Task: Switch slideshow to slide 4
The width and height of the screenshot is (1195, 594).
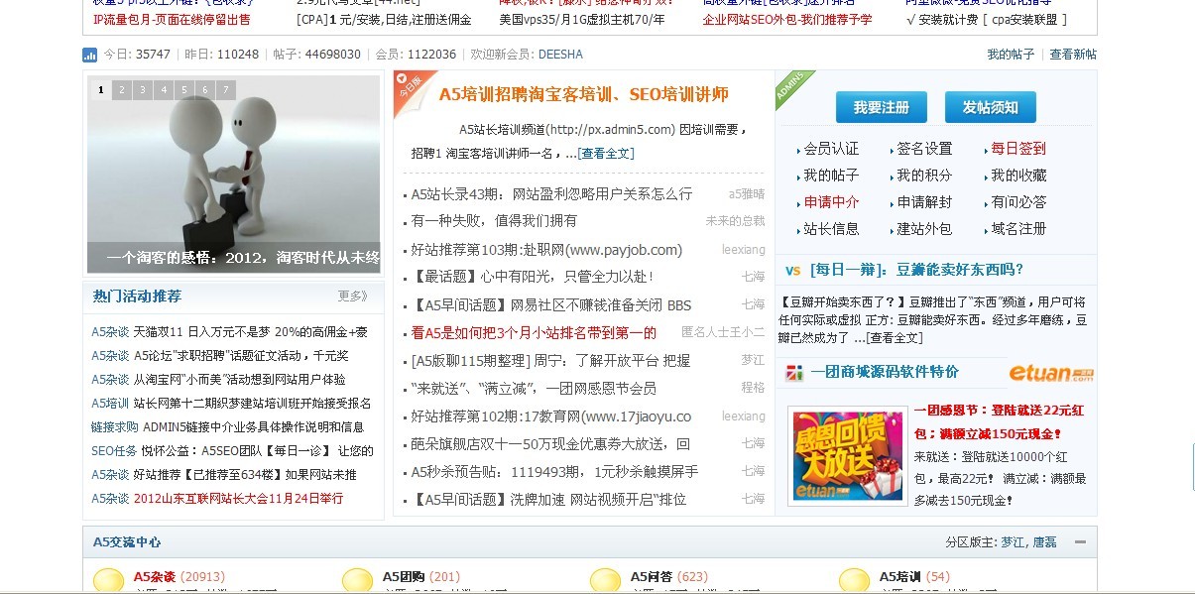Action: coord(163,90)
